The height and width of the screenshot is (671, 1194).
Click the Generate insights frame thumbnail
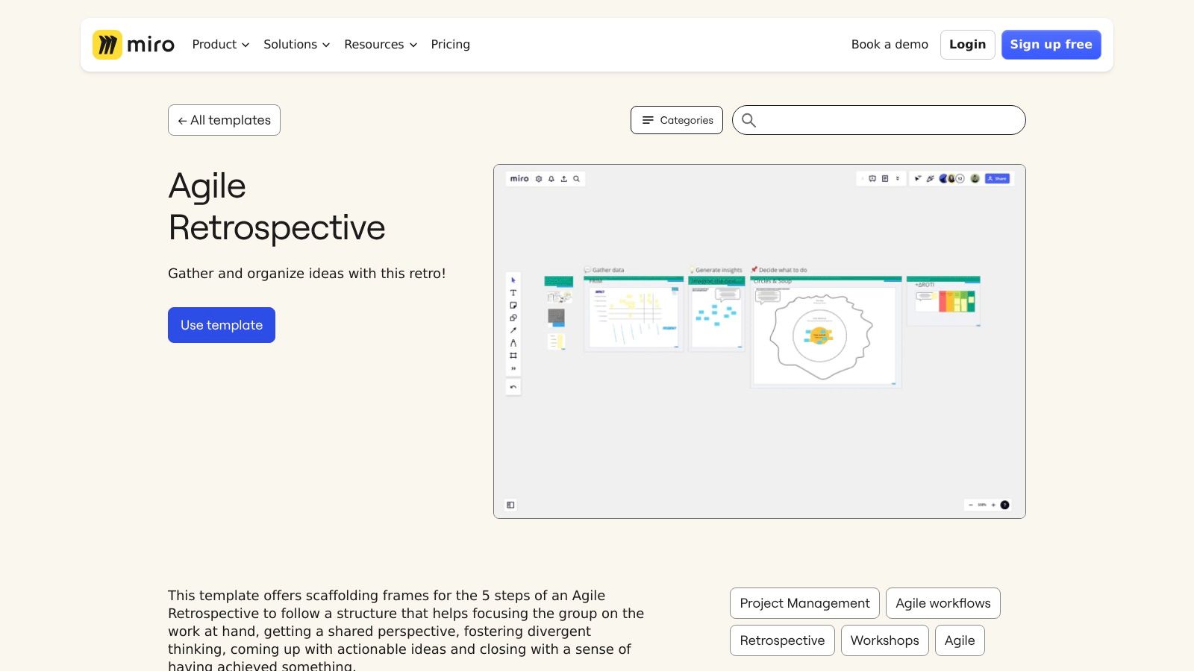pos(716,313)
